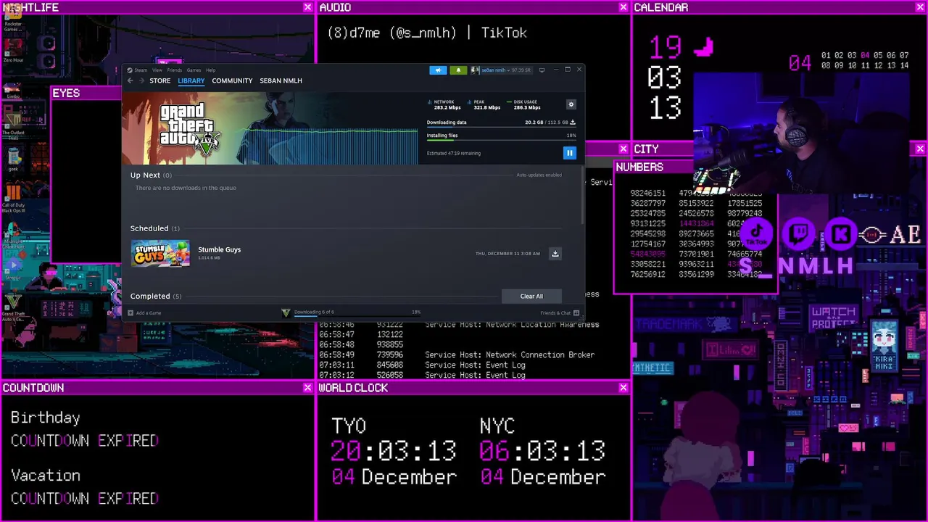
Task: Open the Friends menu in Steam
Action: tap(175, 70)
